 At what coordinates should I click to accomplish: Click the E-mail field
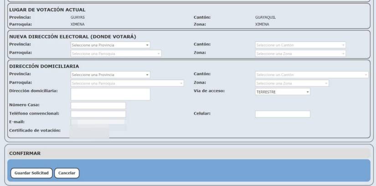pos(98,122)
